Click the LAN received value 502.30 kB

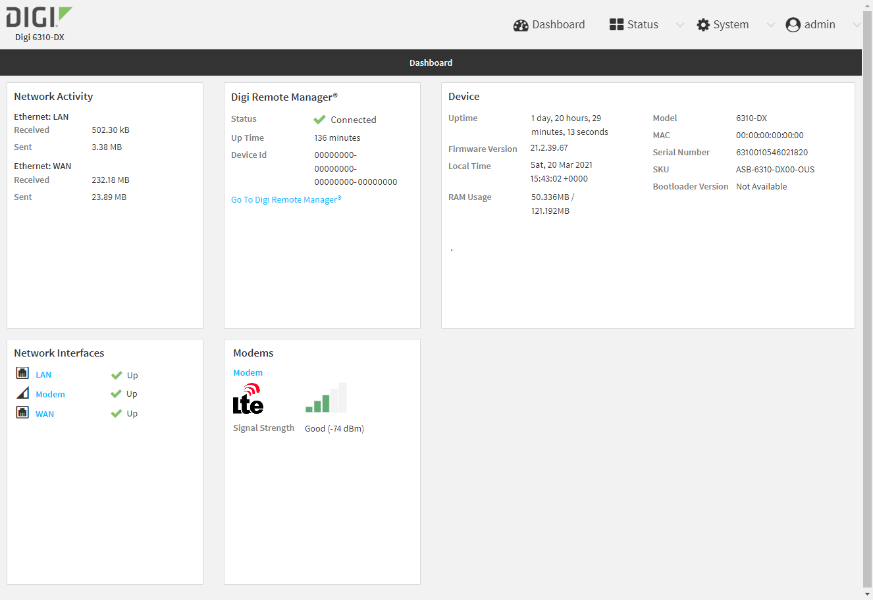point(111,130)
